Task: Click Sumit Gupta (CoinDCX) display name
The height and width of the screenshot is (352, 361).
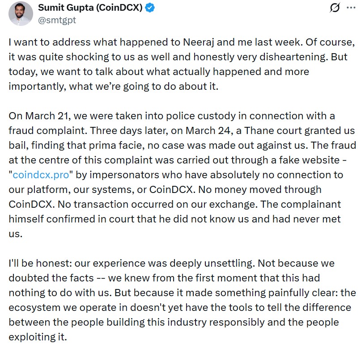Action: [x=91, y=7]
